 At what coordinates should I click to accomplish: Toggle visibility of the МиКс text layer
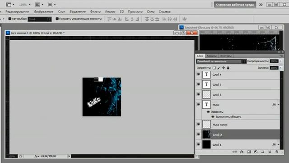coord(199,105)
